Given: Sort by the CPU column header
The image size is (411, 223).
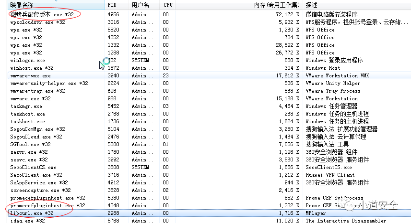Looking at the screenshot, I should 167,5.
